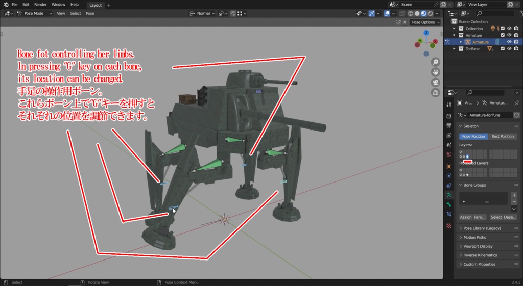
Task: Switch to material preview shading
Action: tap(423, 14)
